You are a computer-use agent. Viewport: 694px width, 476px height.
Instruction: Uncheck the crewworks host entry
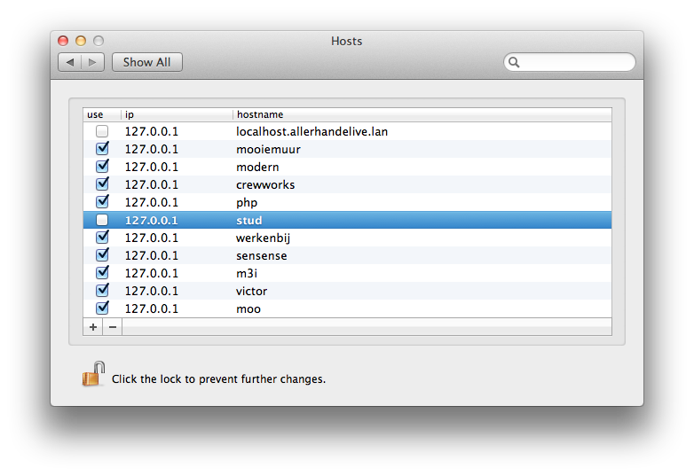[102, 184]
